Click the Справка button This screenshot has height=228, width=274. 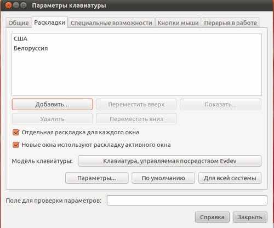(x=212, y=217)
